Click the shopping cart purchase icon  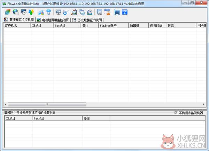[117, 12]
